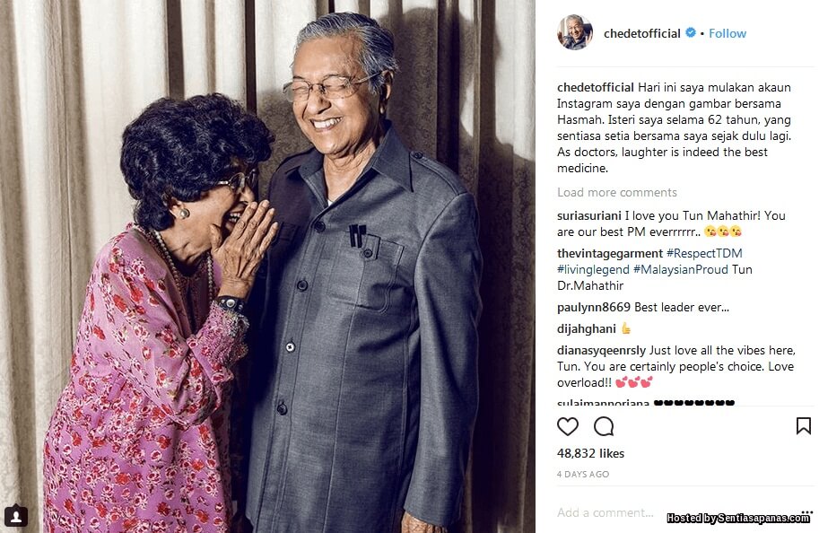Viewport: 819px width, 533px height.
Task: Expand Load more comments
Action: click(x=617, y=192)
